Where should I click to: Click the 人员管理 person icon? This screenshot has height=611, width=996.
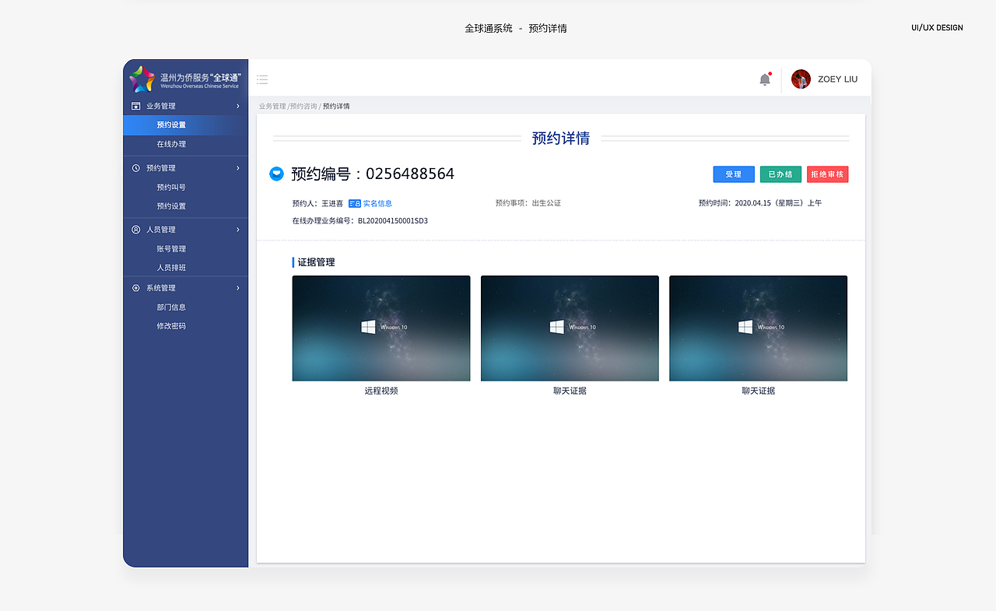136,230
